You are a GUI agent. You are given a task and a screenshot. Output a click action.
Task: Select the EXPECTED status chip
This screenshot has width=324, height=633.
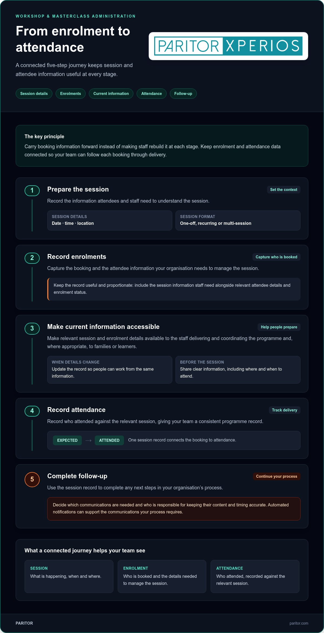pos(67,440)
